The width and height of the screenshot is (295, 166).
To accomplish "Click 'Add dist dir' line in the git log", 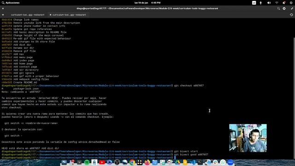I will (x=17, y=45).
